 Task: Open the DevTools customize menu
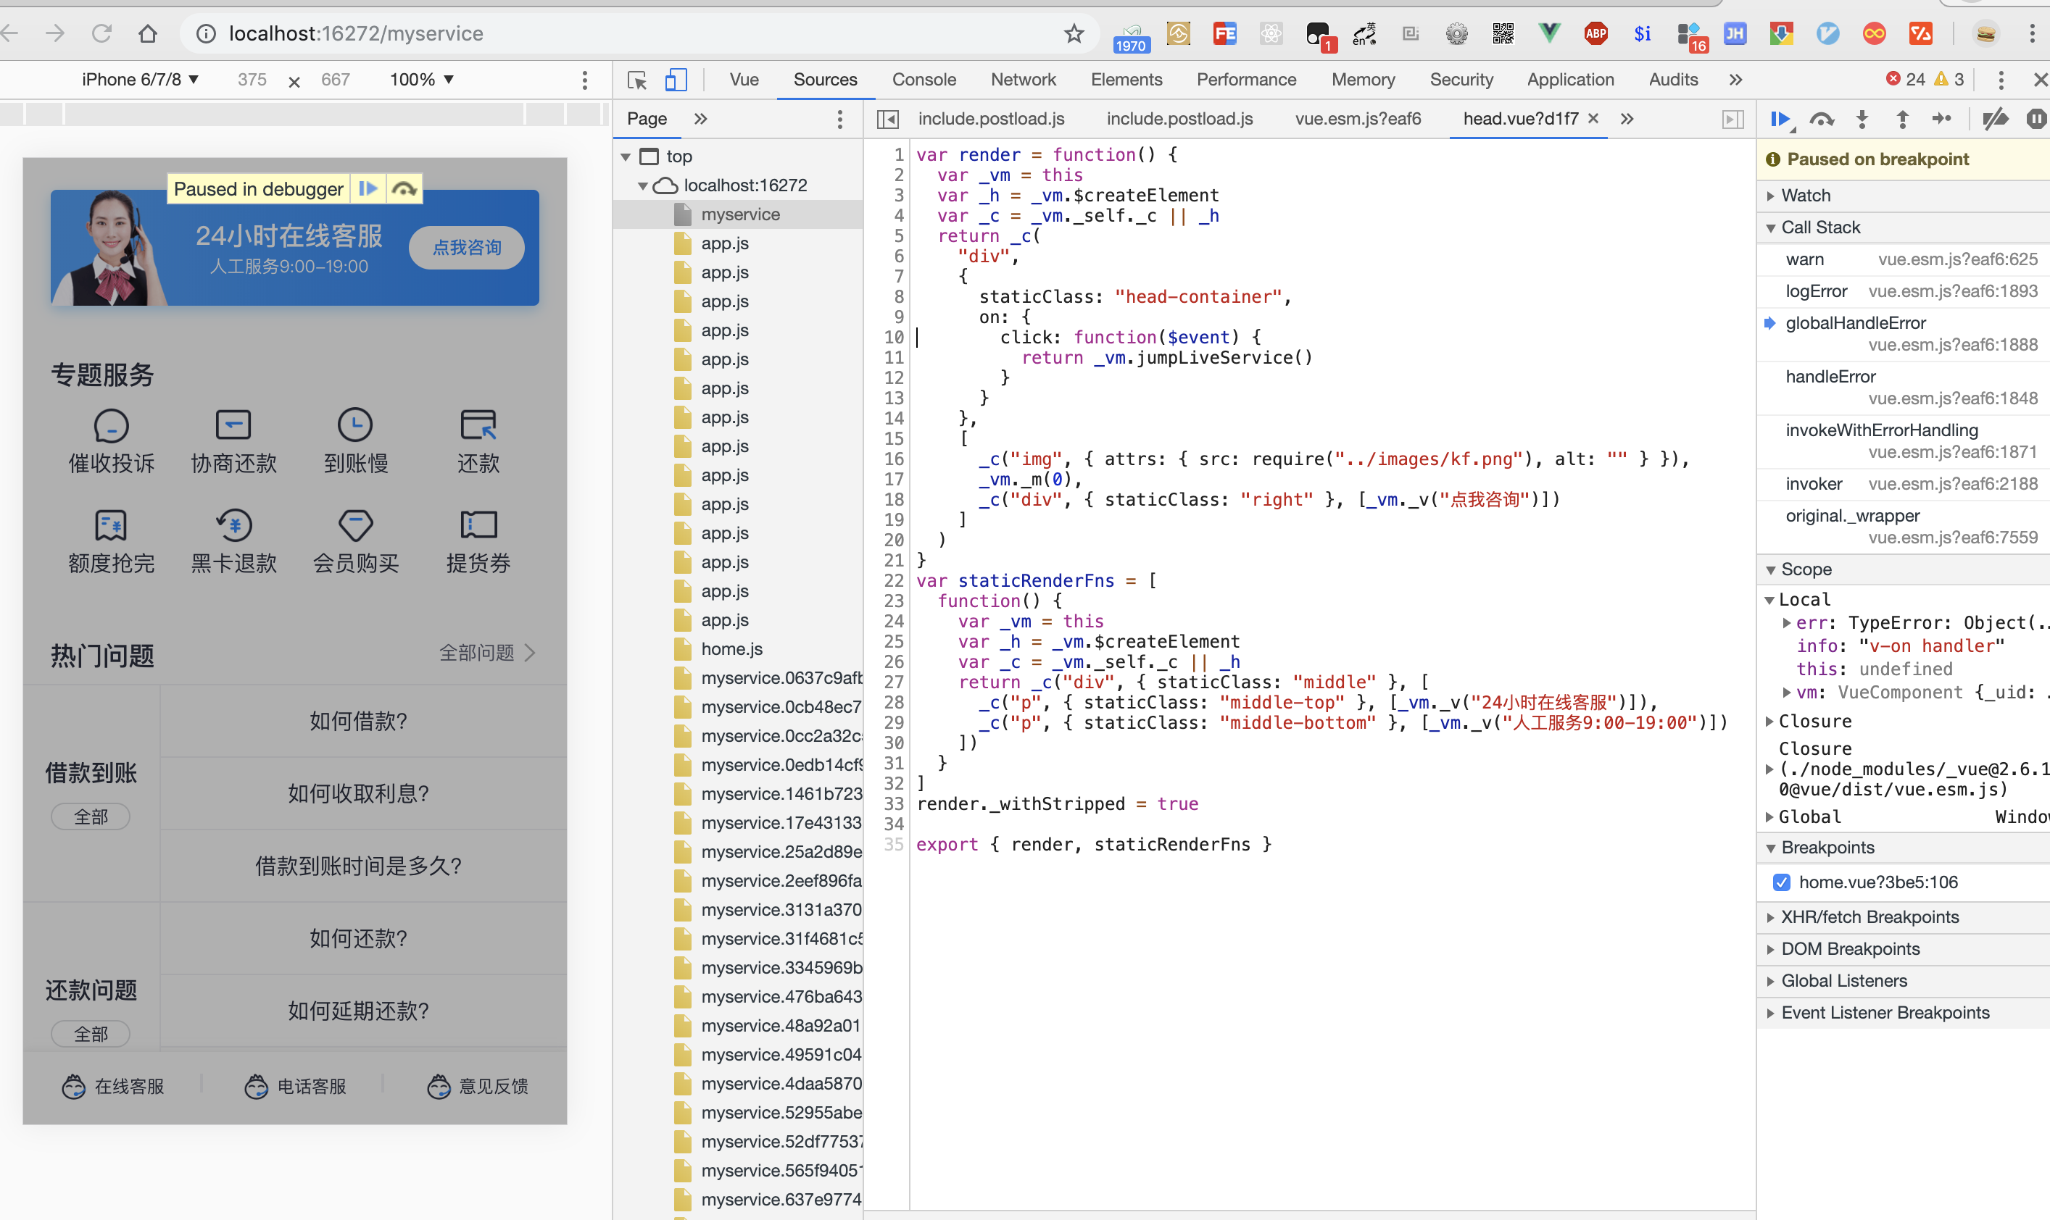[x=2001, y=80]
